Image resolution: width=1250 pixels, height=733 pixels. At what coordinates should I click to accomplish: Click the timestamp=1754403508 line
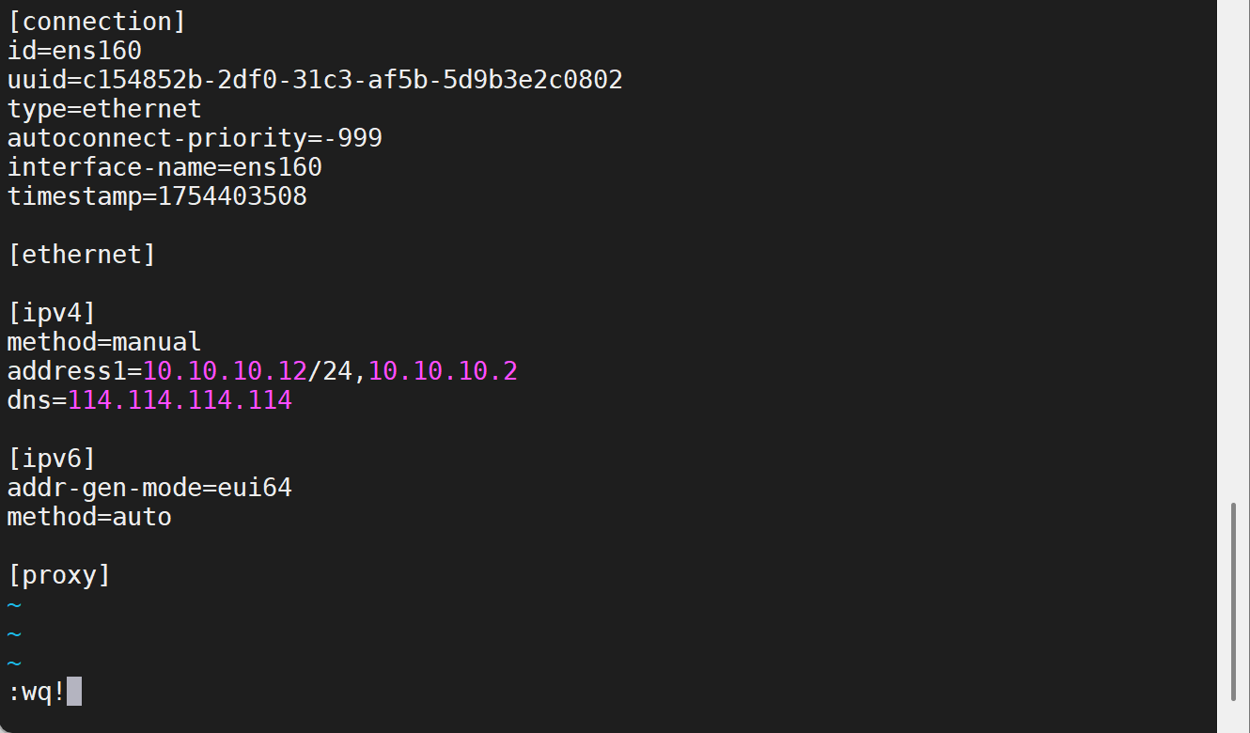click(157, 196)
